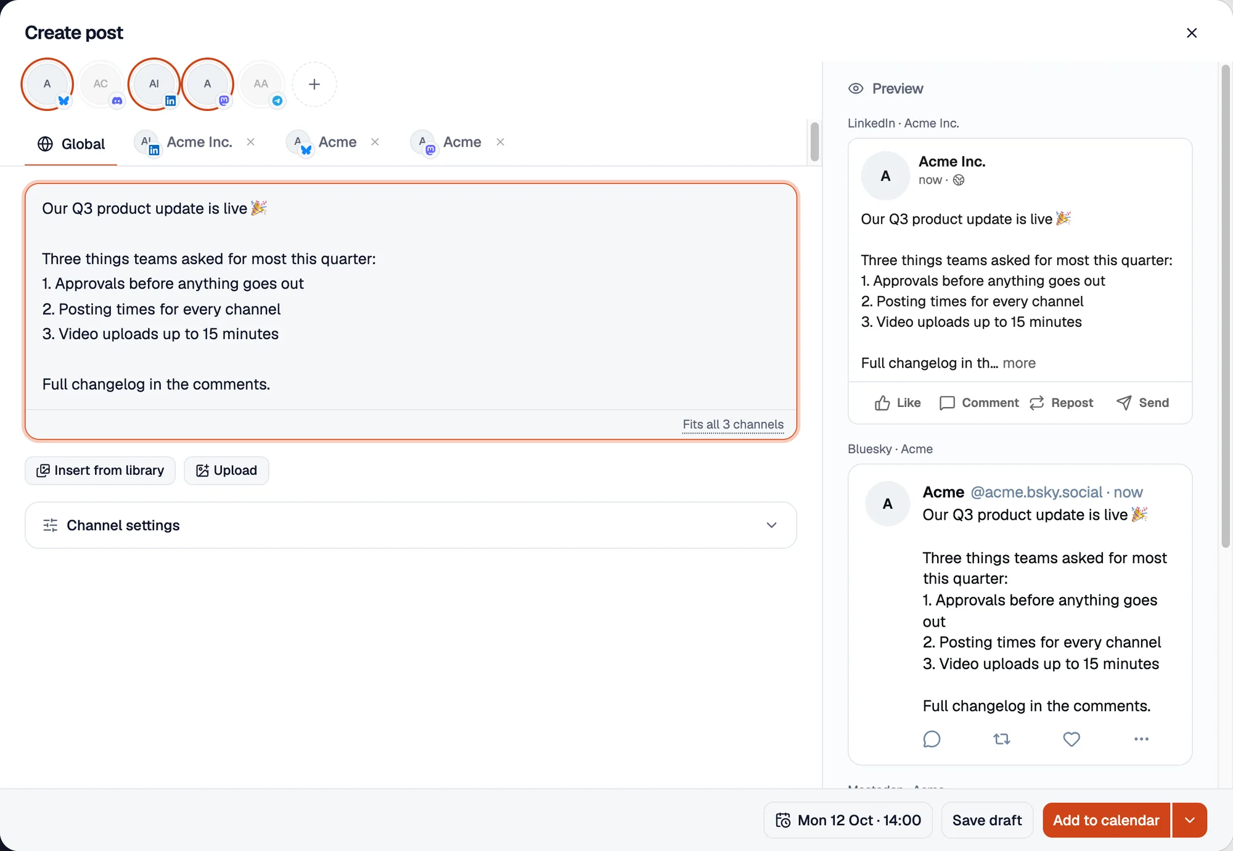Toggle the LinkedIn account avatar AI
The height and width of the screenshot is (851, 1233).
pyautogui.click(x=154, y=84)
